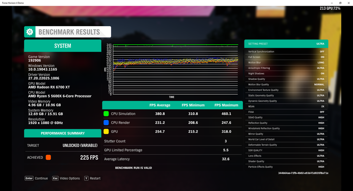This screenshot has height=191, width=353.
Task: Click the Environment Texture Quality row
Action: tap(286, 90)
